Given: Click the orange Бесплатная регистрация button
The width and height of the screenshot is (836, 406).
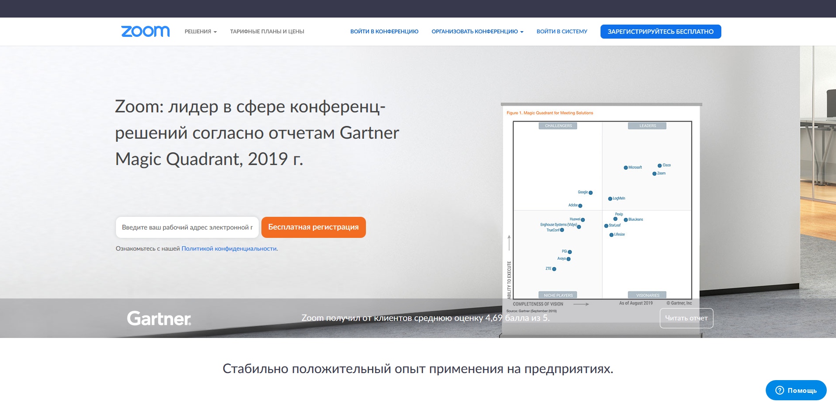Looking at the screenshot, I should pos(314,227).
